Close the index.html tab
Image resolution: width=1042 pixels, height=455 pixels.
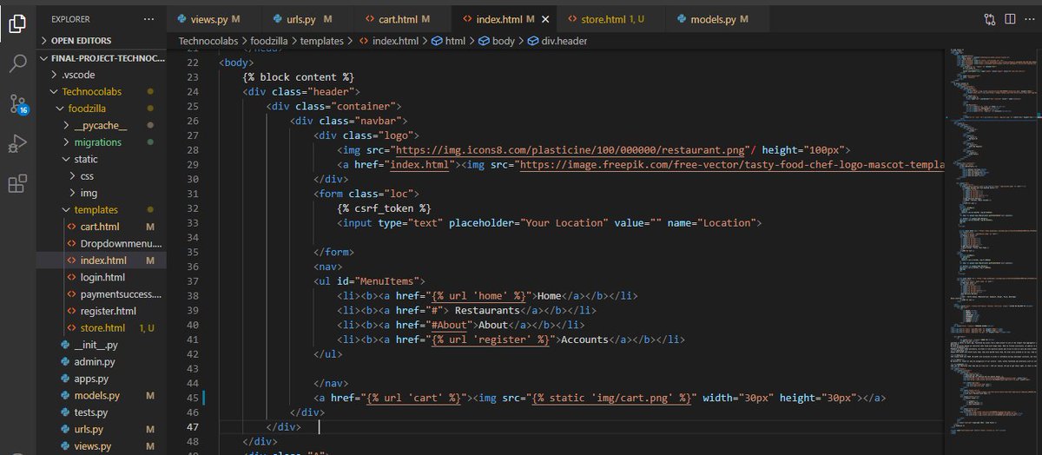(544, 18)
